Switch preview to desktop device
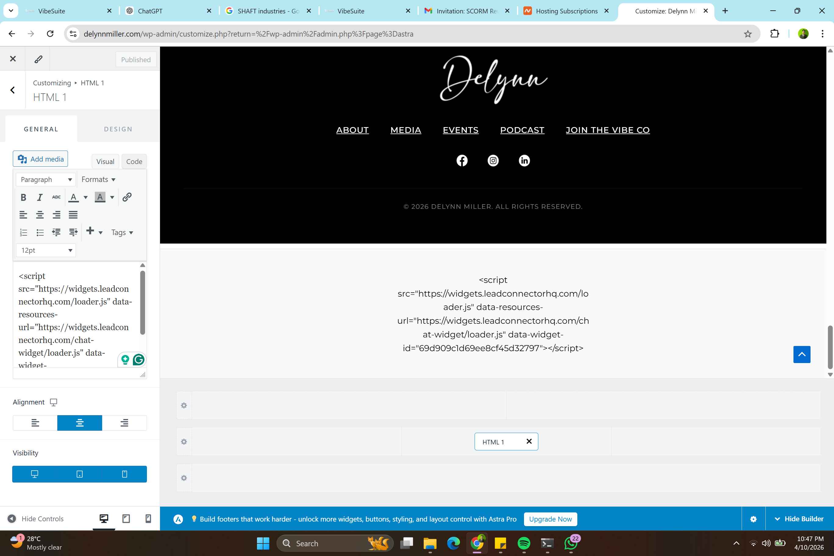834x556 pixels. [x=104, y=519]
